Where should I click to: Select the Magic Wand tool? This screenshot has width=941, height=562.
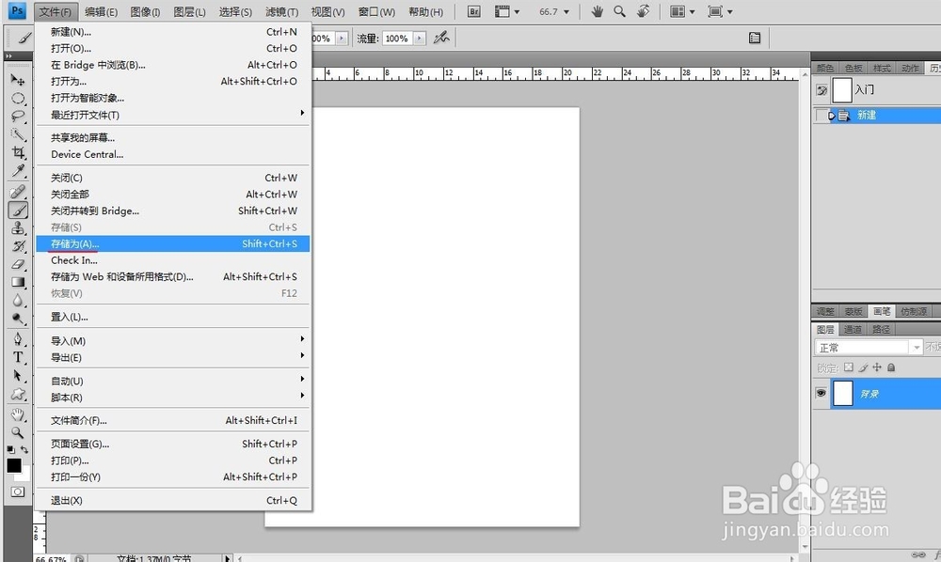coord(18,134)
